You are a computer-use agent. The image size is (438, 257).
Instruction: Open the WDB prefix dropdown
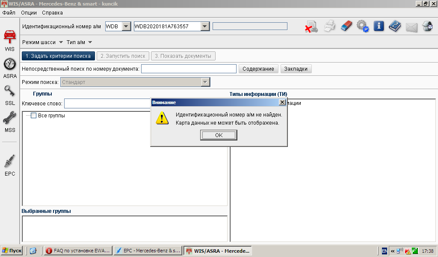tap(126, 26)
